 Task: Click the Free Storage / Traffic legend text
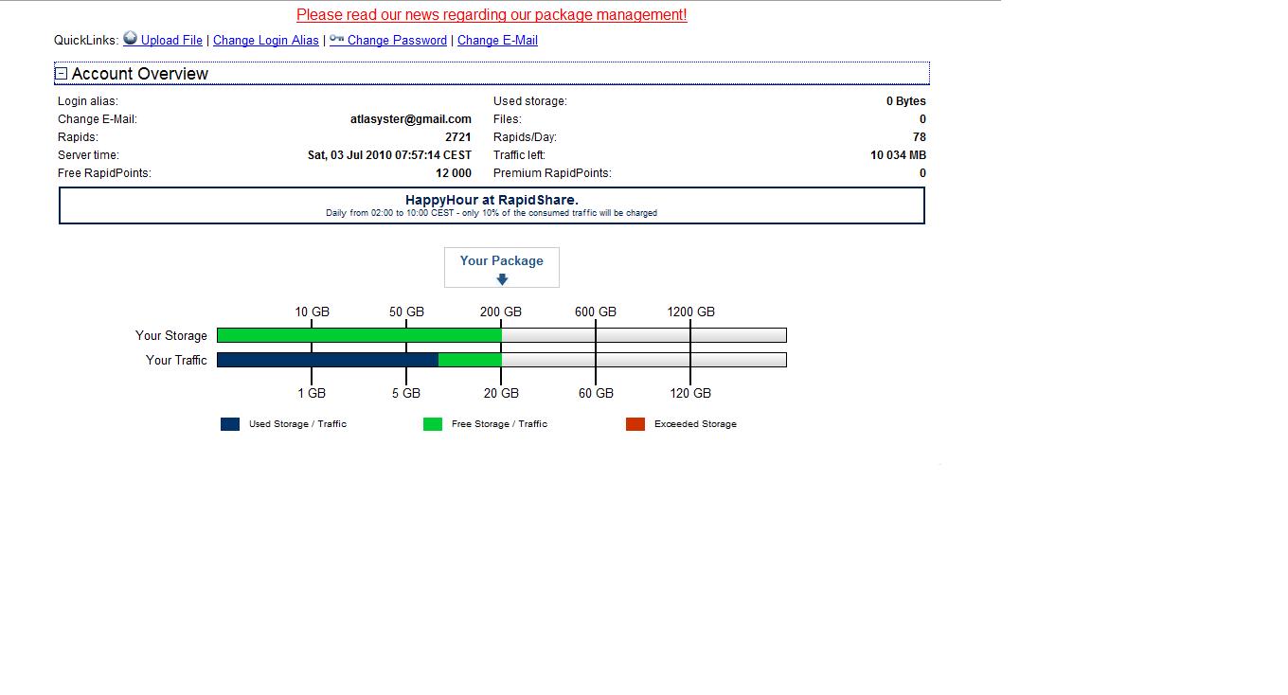500,424
